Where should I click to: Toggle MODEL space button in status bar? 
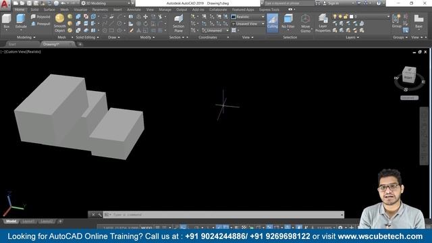coord(146,228)
